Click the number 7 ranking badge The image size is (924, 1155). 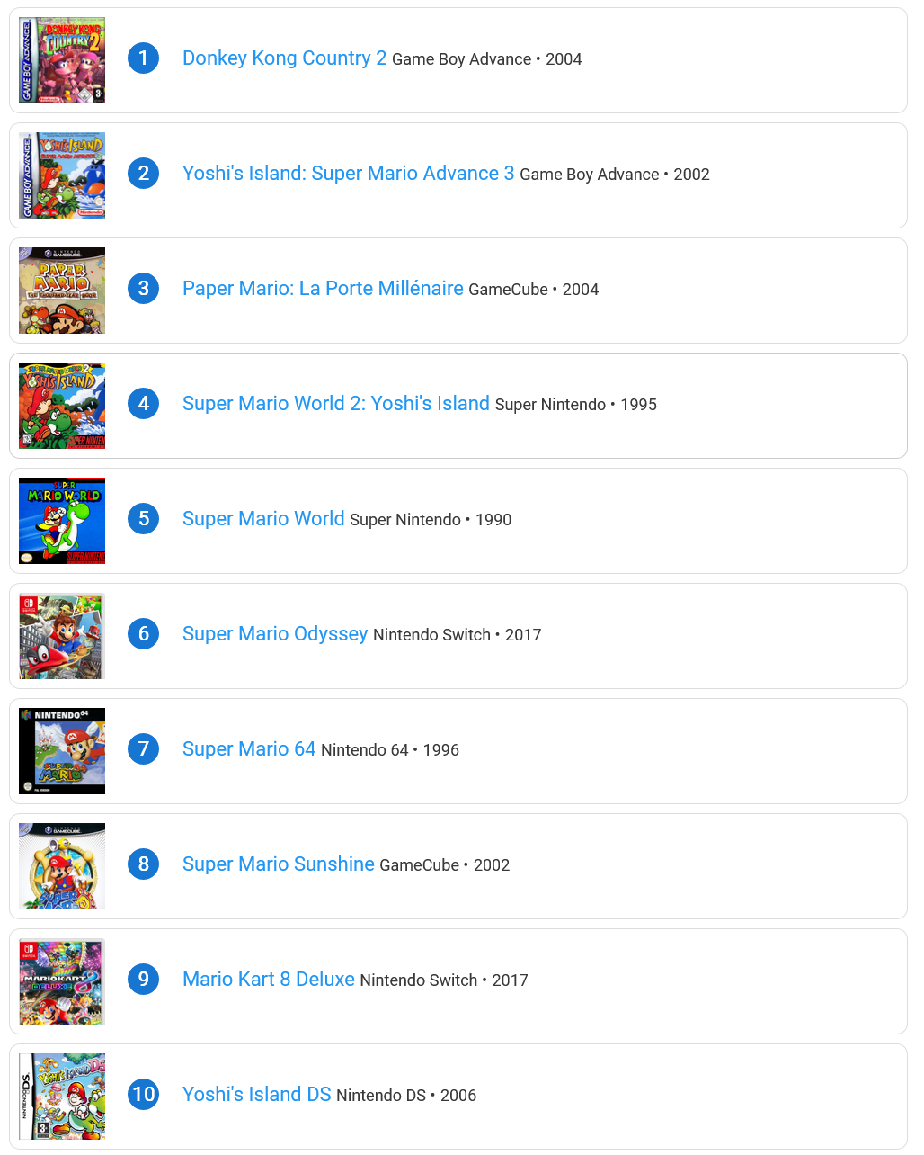pos(144,749)
